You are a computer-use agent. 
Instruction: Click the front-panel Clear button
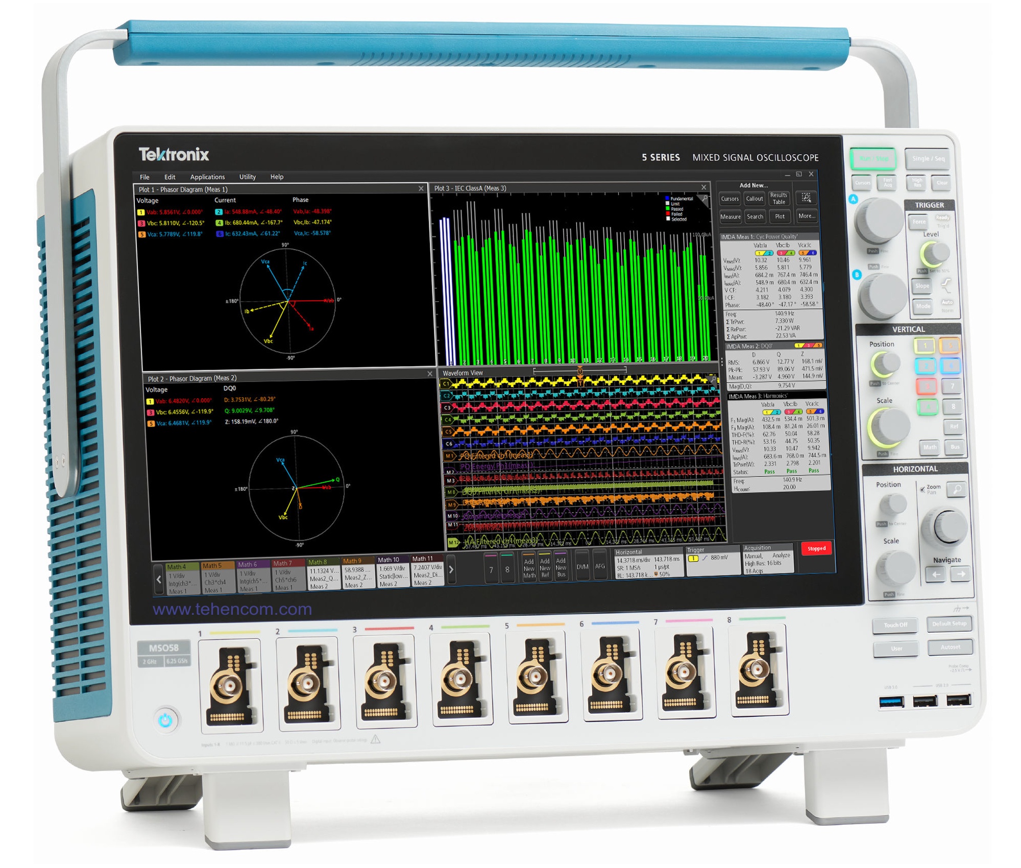(x=942, y=182)
